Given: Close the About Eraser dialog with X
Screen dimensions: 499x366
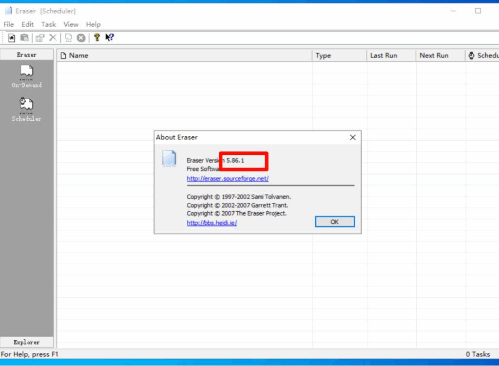Looking at the screenshot, I should 353,138.
